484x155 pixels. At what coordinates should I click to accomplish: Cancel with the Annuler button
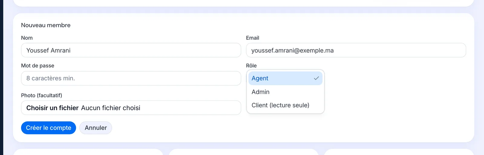(96, 128)
